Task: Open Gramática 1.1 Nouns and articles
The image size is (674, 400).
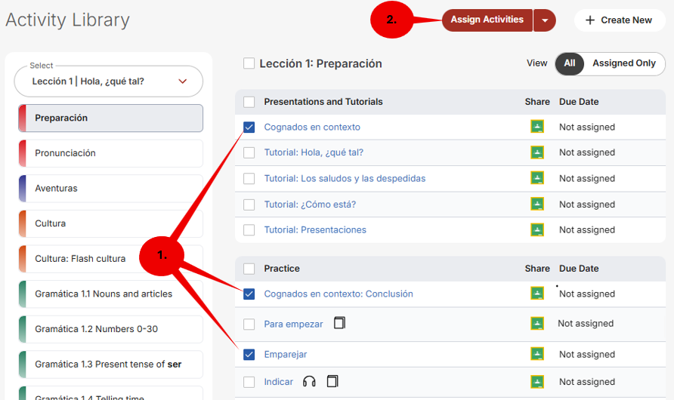Action: click(x=111, y=294)
